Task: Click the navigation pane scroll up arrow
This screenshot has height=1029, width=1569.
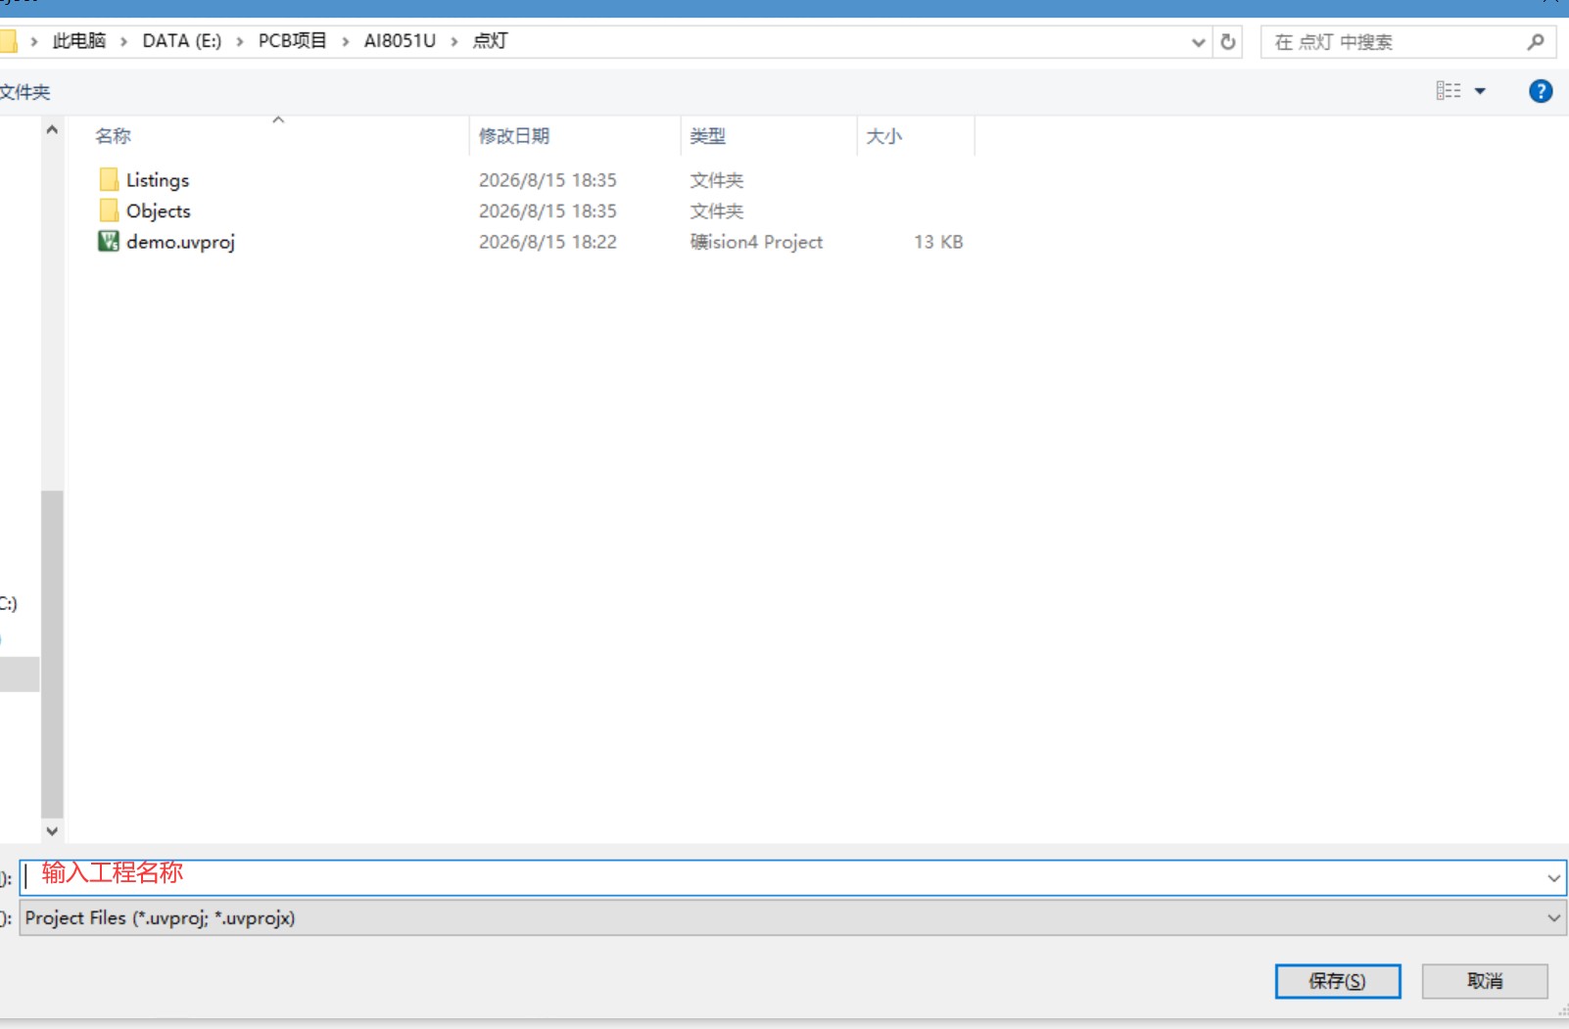Action: (52, 130)
